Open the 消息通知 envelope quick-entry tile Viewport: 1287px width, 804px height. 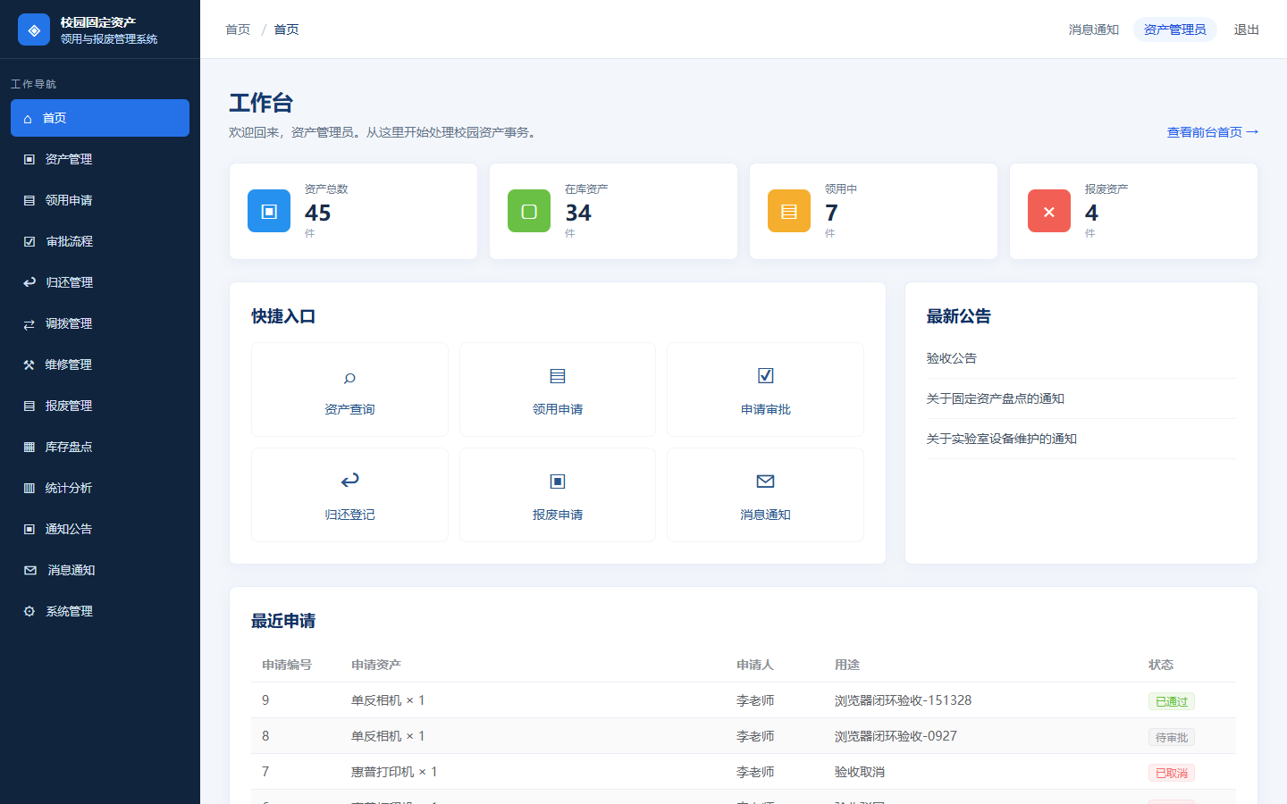766,495
